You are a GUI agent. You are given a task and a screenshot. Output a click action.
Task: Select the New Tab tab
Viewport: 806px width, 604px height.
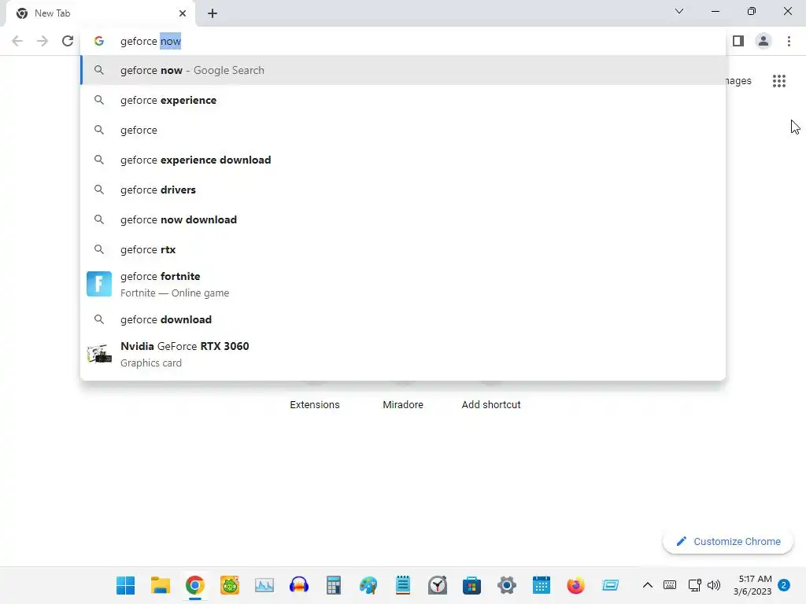(101, 13)
